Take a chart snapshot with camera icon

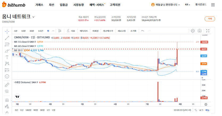pyautogui.click(x=200, y=31)
